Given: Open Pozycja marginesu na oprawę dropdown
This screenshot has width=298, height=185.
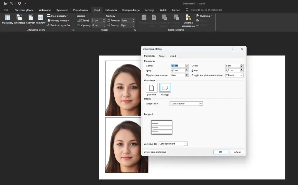Looking at the screenshot, I should click(234, 75).
